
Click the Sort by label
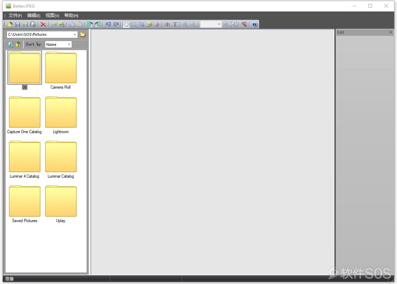click(34, 44)
